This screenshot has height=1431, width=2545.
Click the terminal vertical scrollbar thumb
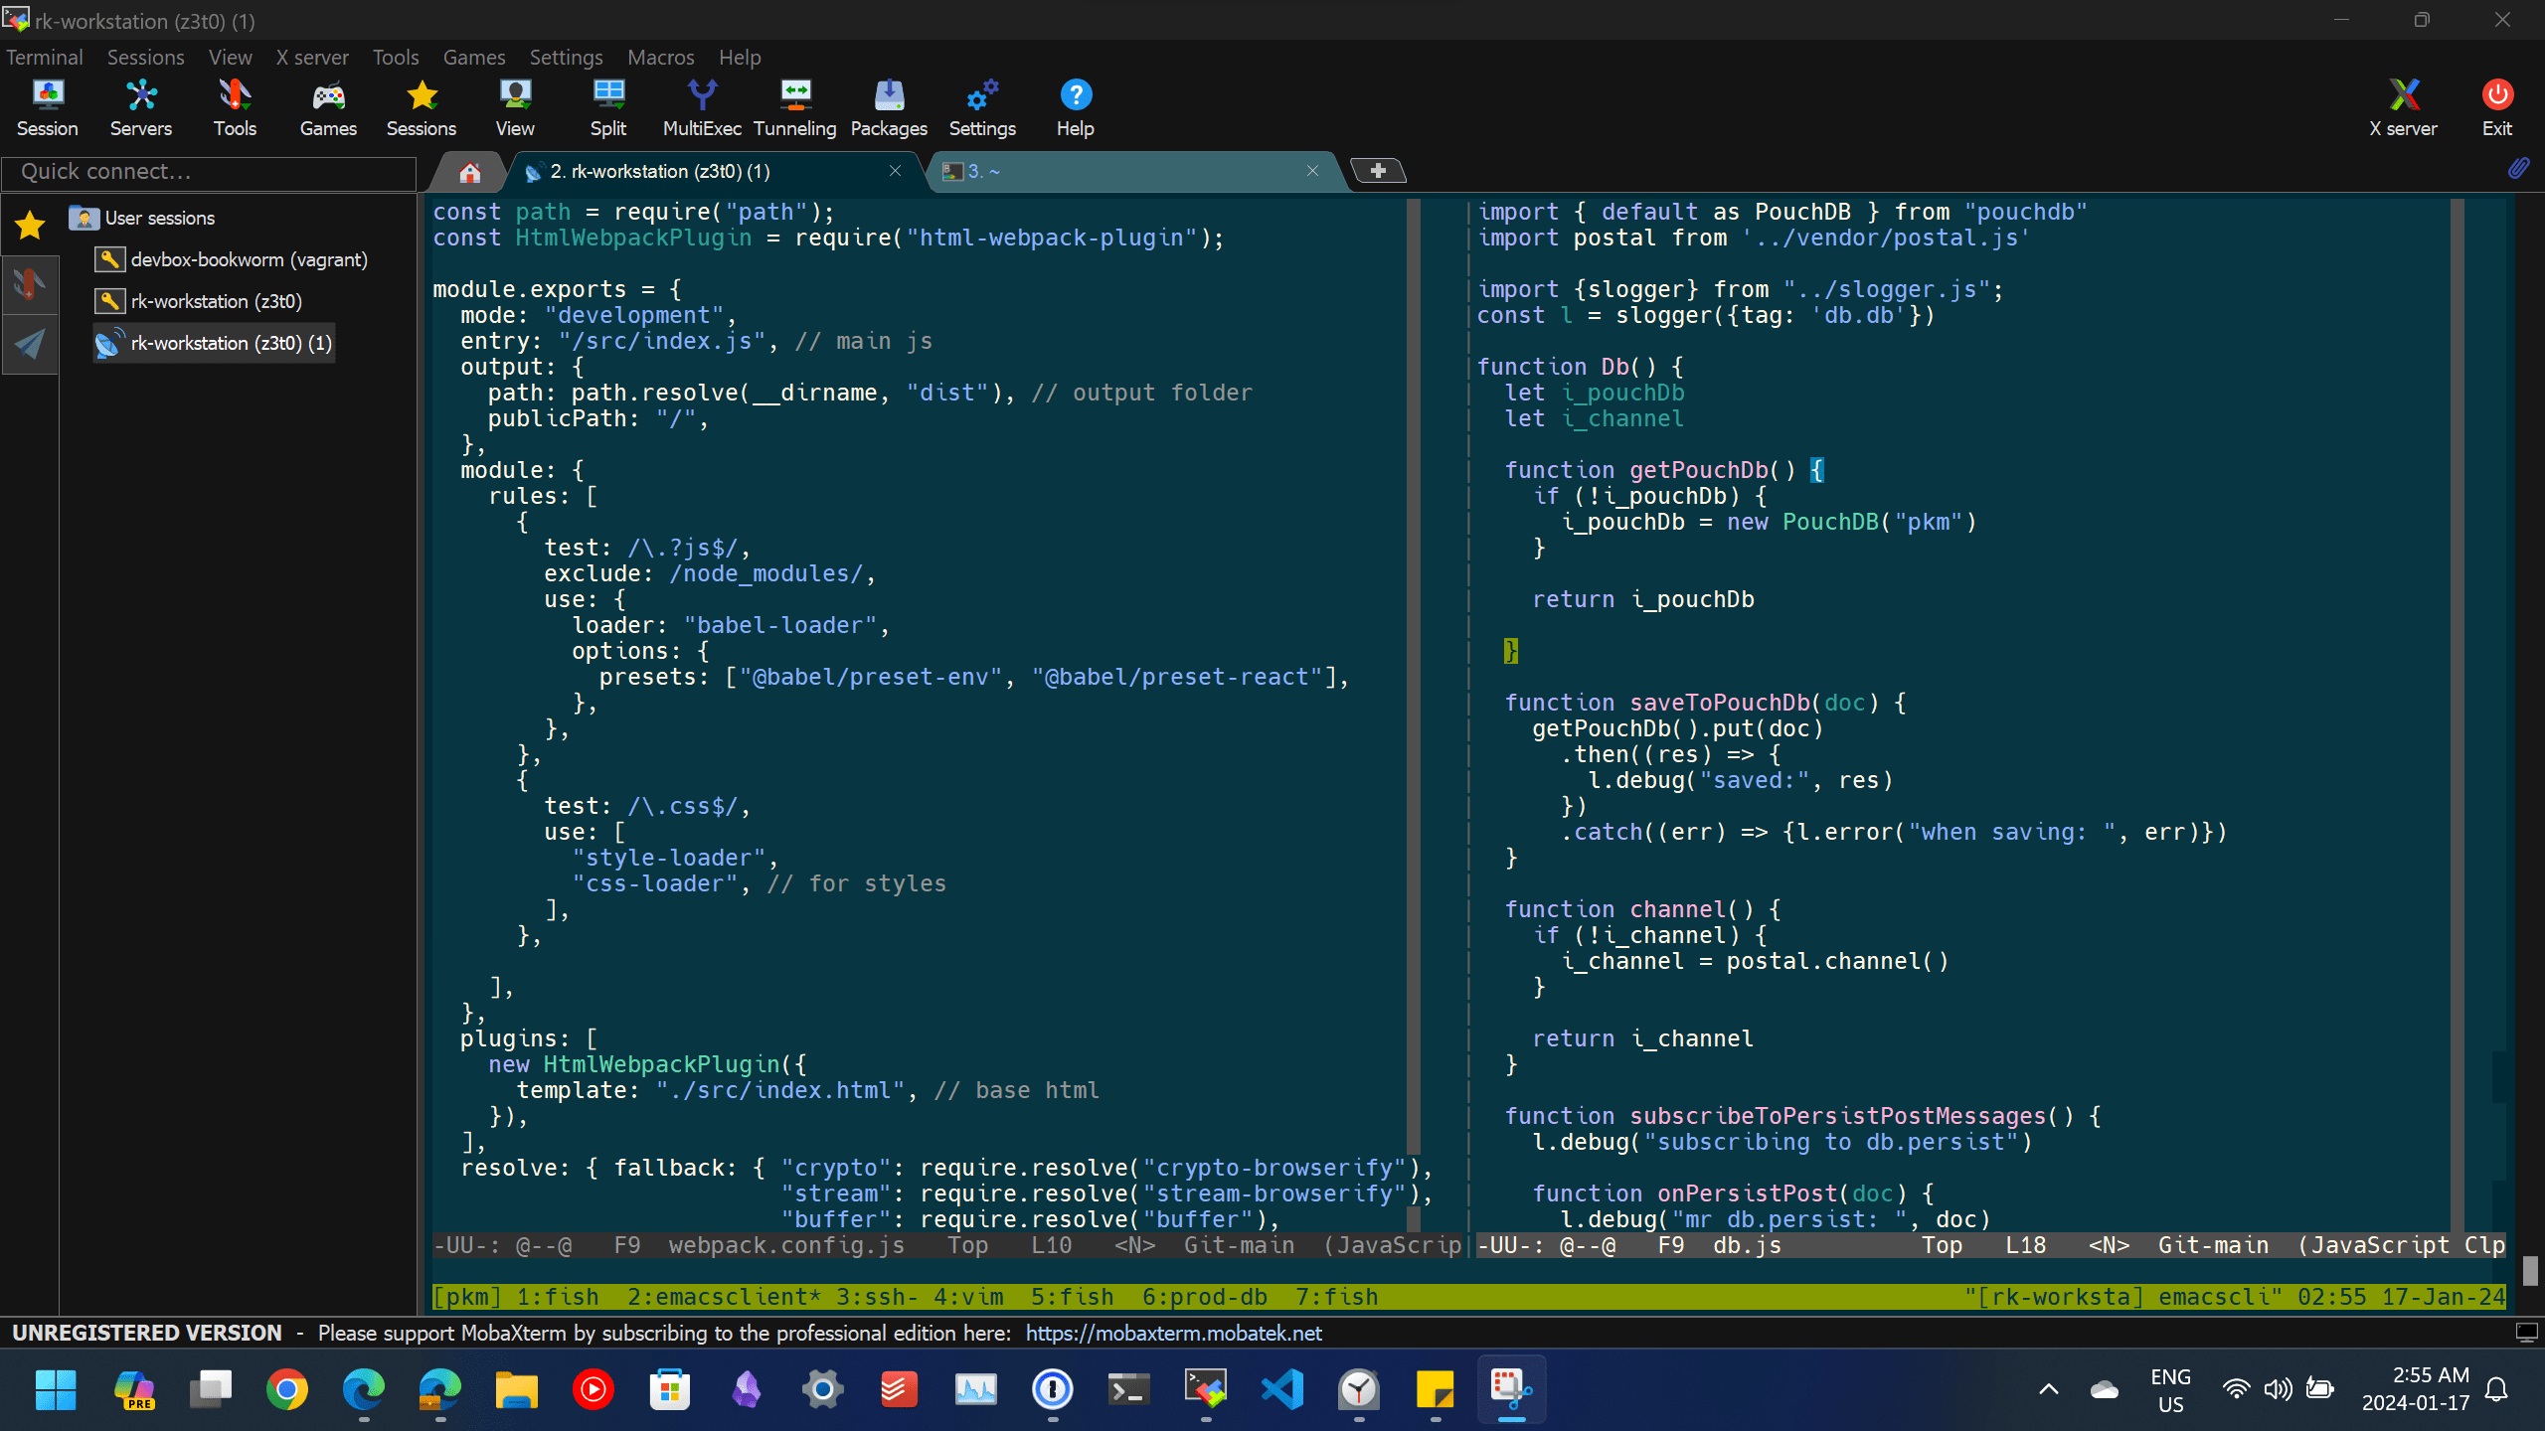click(2530, 1269)
